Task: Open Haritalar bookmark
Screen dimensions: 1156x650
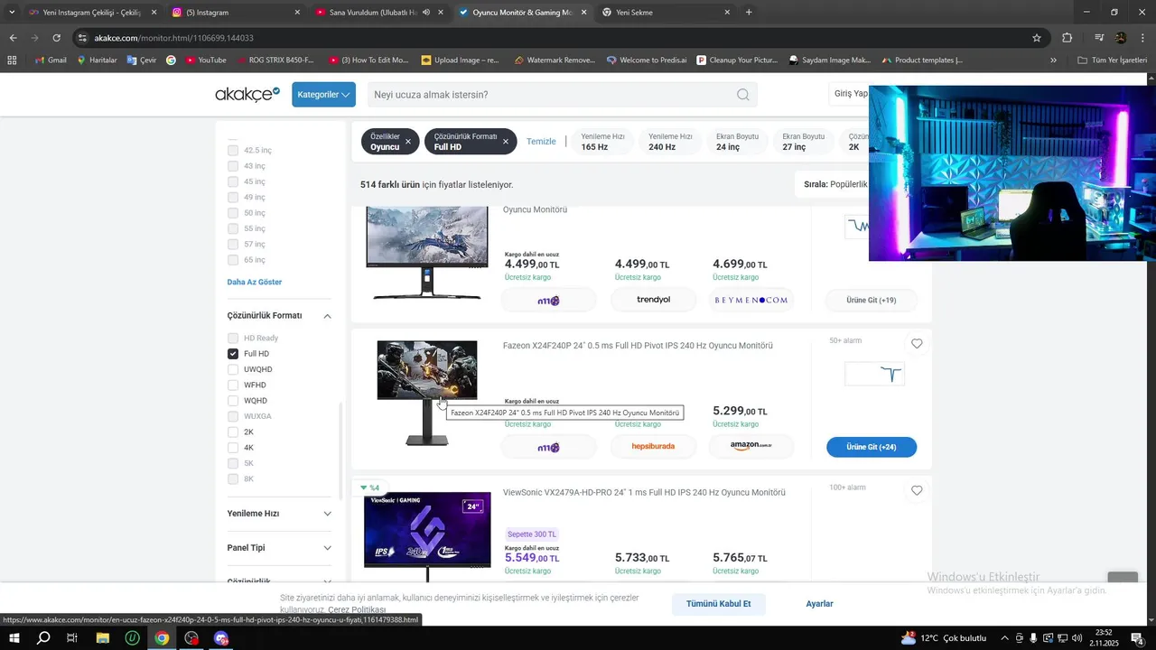Action: pos(97,60)
